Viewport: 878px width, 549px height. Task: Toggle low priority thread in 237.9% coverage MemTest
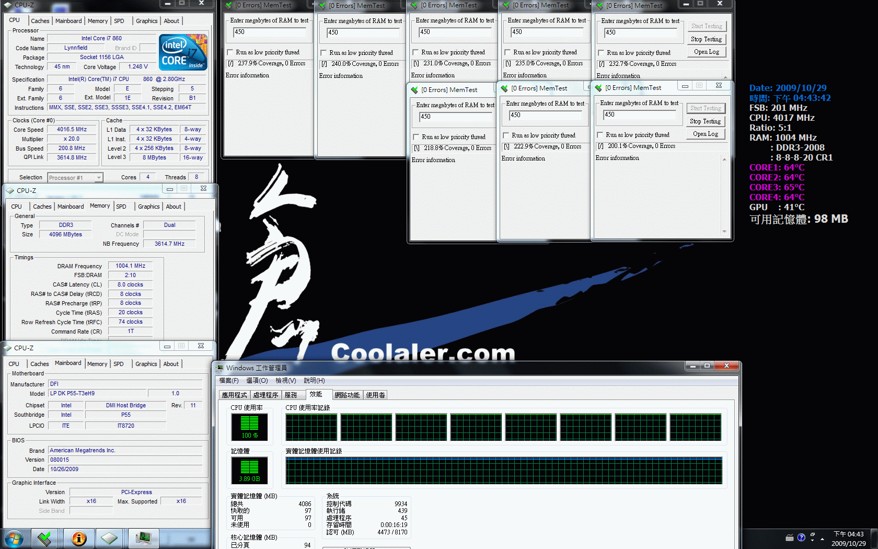pos(230,52)
